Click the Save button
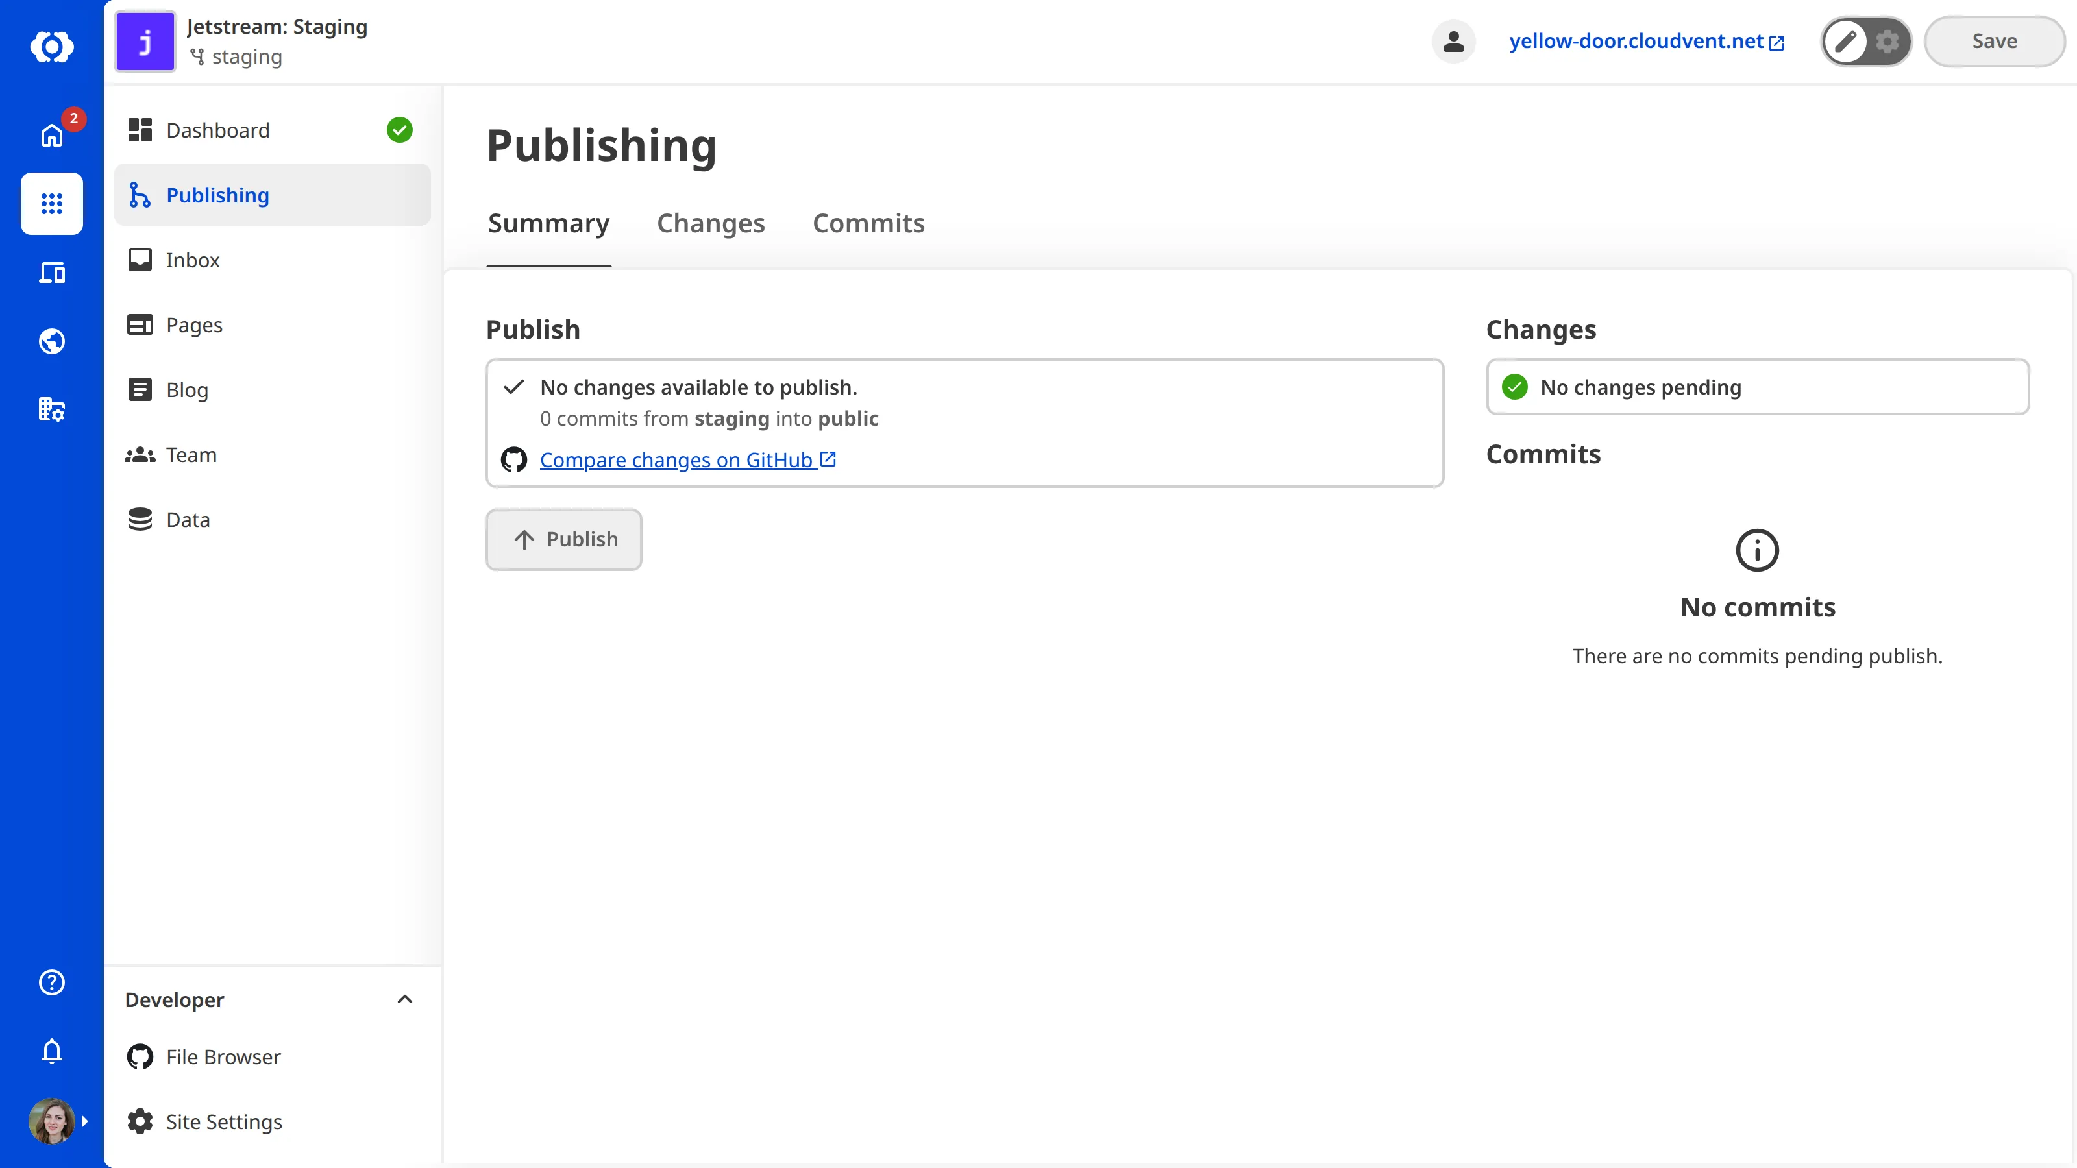 [x=1994, y=41]
